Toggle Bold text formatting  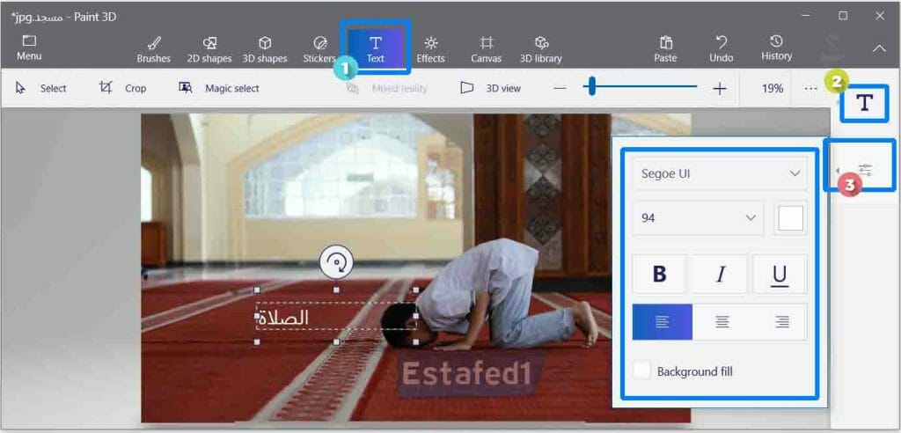pos(659,274)
